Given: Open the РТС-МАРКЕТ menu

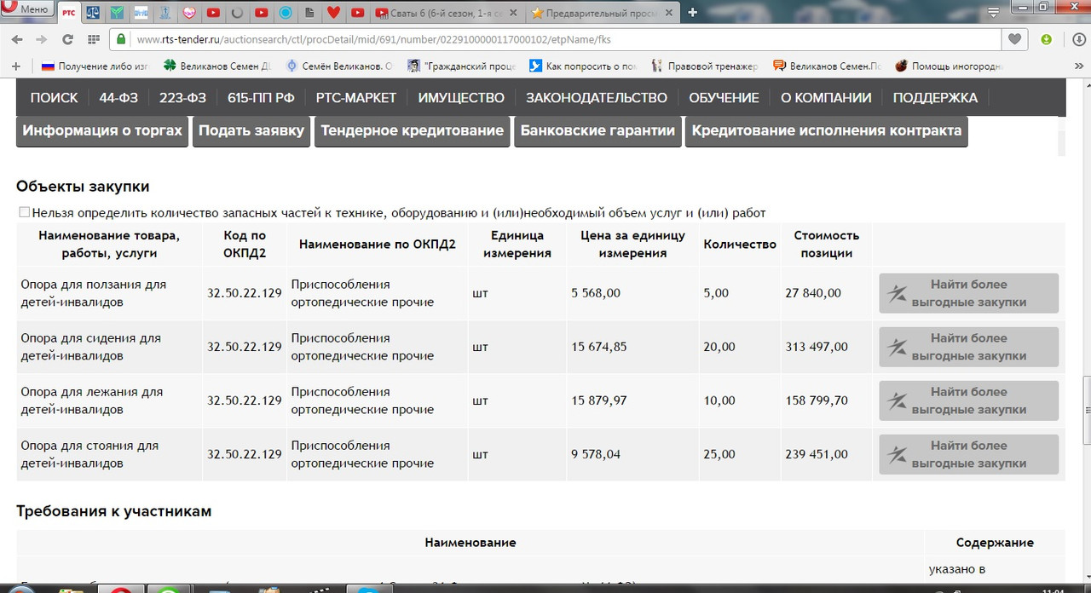Looking at the screenshot, I should [x=356, y=97].
